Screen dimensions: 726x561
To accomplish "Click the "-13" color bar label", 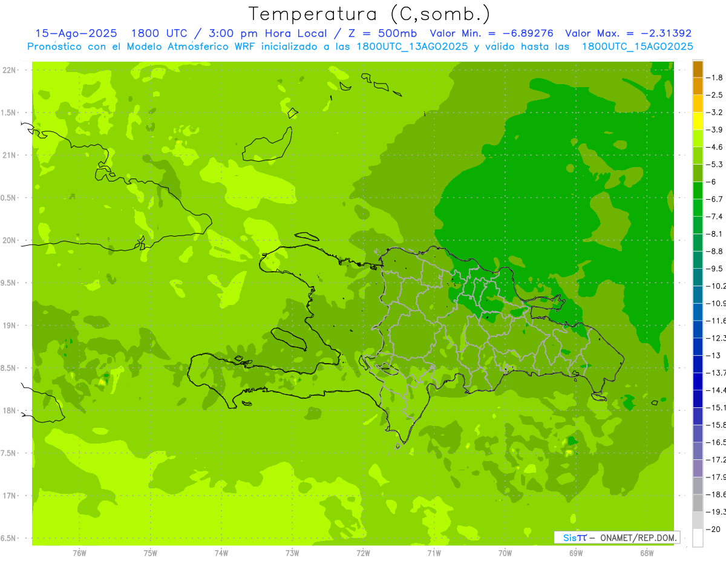I will coord(713,356).
